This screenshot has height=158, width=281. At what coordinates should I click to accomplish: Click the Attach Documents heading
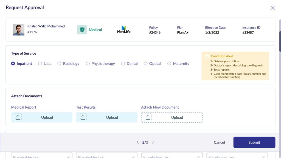[x=27, y=96]
